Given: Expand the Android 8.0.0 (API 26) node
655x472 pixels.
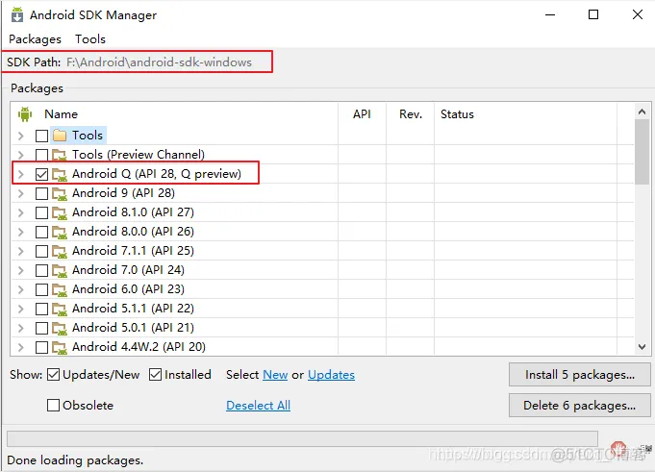Looking at the screenshot, I should [x=21, y=232].
